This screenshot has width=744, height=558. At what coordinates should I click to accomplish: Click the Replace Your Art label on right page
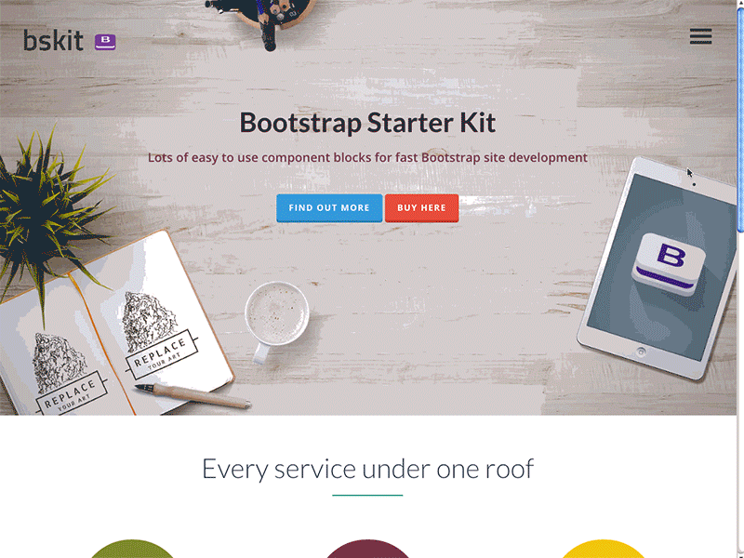click(x=162, y=354)
